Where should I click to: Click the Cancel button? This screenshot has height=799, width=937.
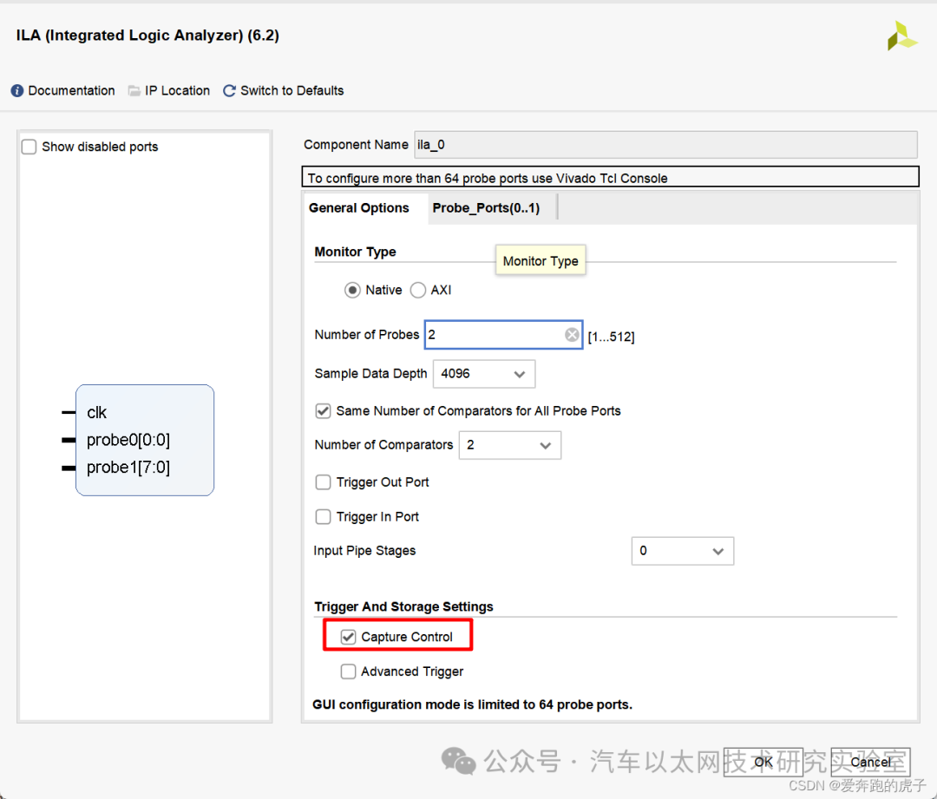coord(871,762)
